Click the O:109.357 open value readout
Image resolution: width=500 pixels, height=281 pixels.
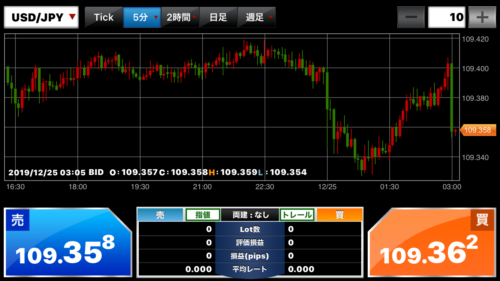point(134,172)
